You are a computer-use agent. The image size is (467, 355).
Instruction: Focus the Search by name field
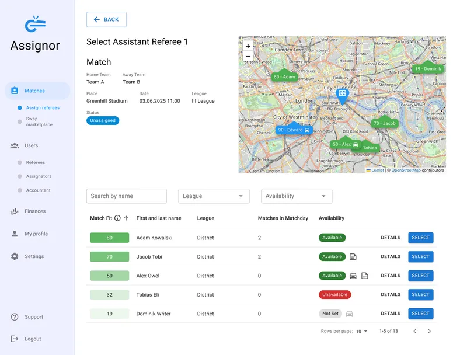127,196
